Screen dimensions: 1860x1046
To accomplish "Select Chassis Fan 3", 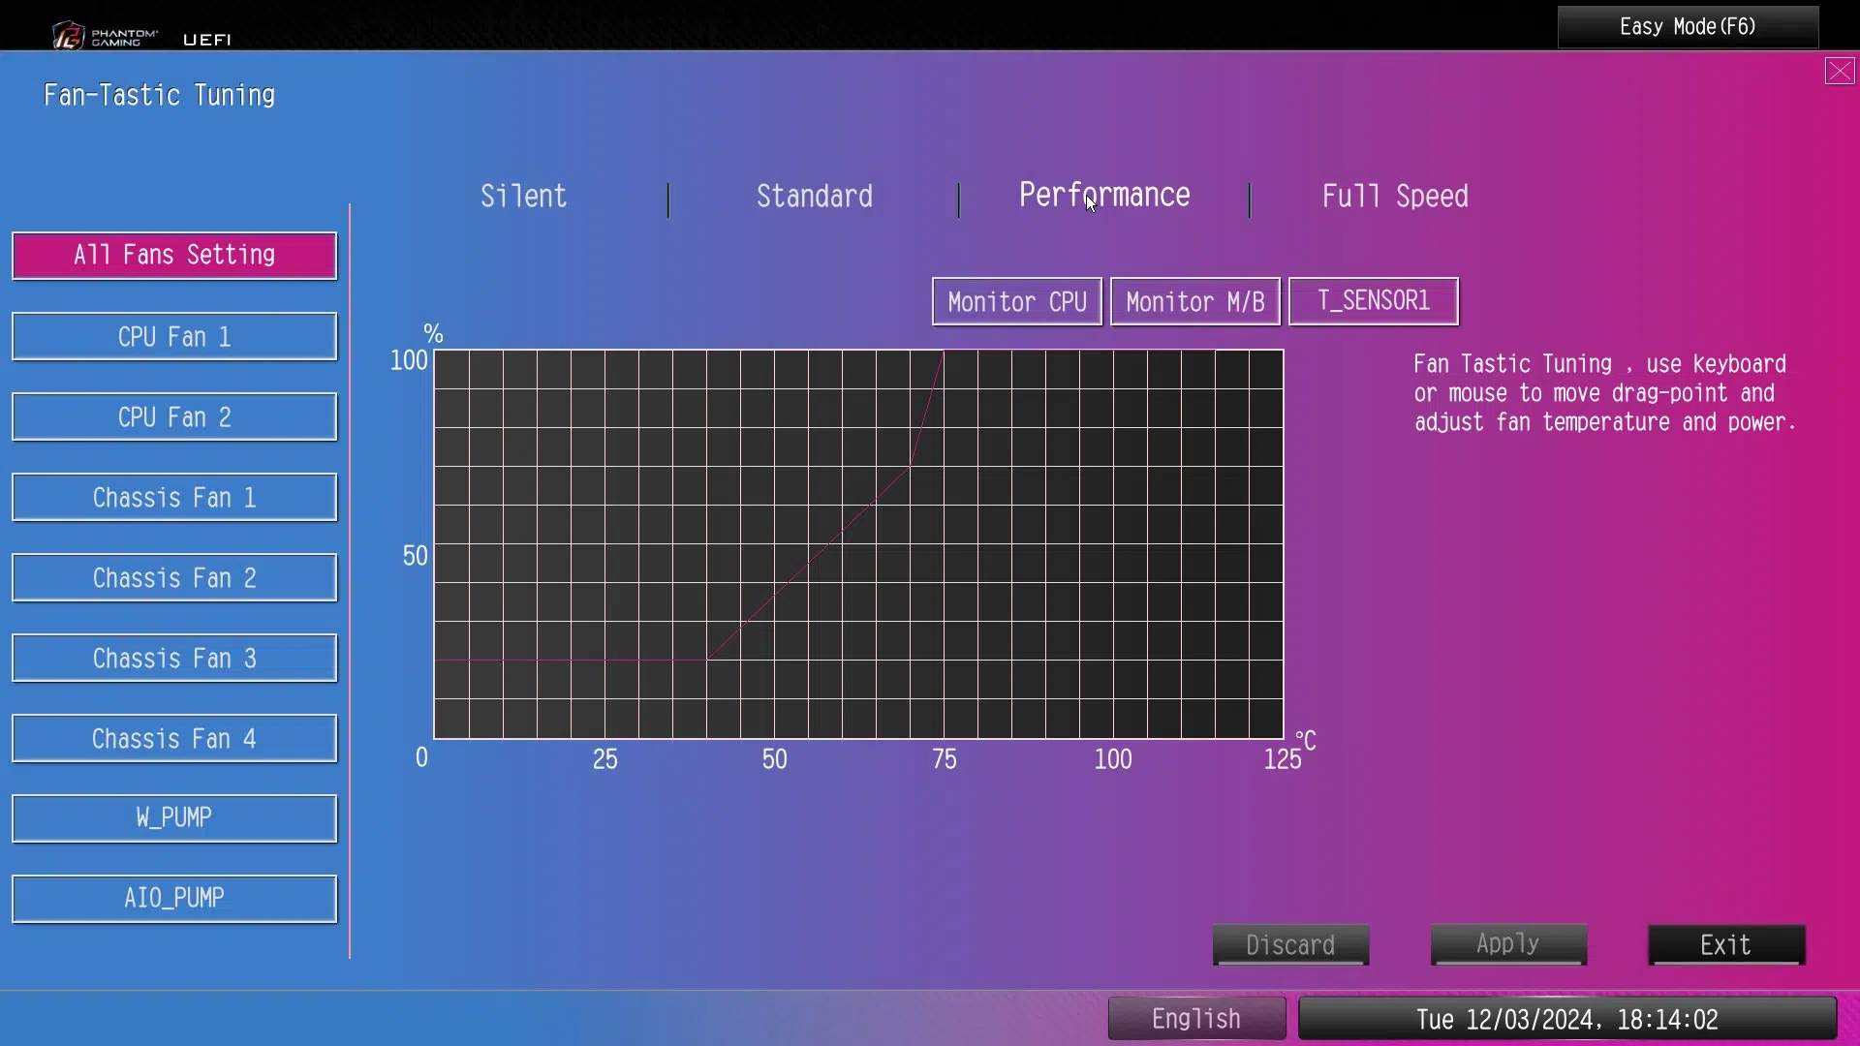I will click(174, 658).
